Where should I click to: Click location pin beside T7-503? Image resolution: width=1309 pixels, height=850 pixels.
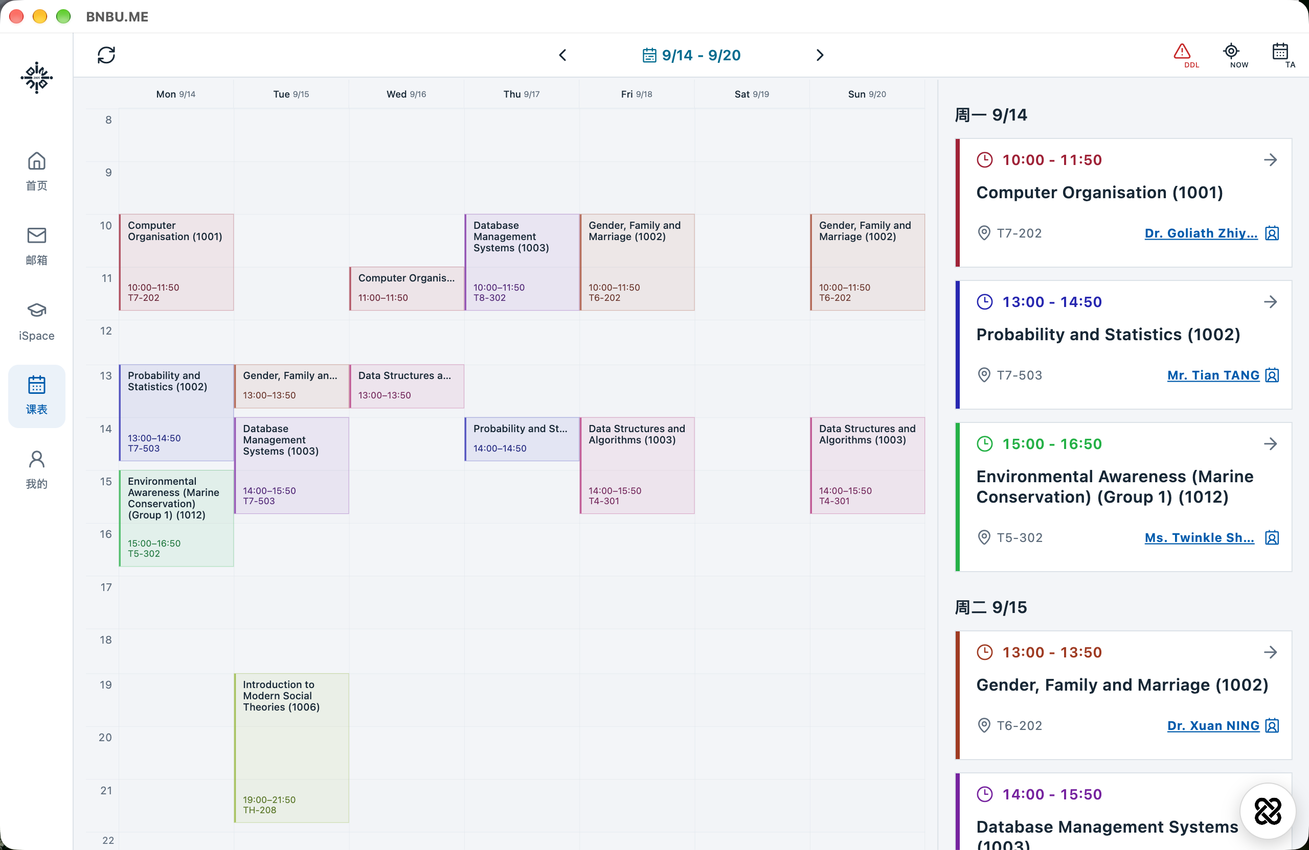pos(984,375)
